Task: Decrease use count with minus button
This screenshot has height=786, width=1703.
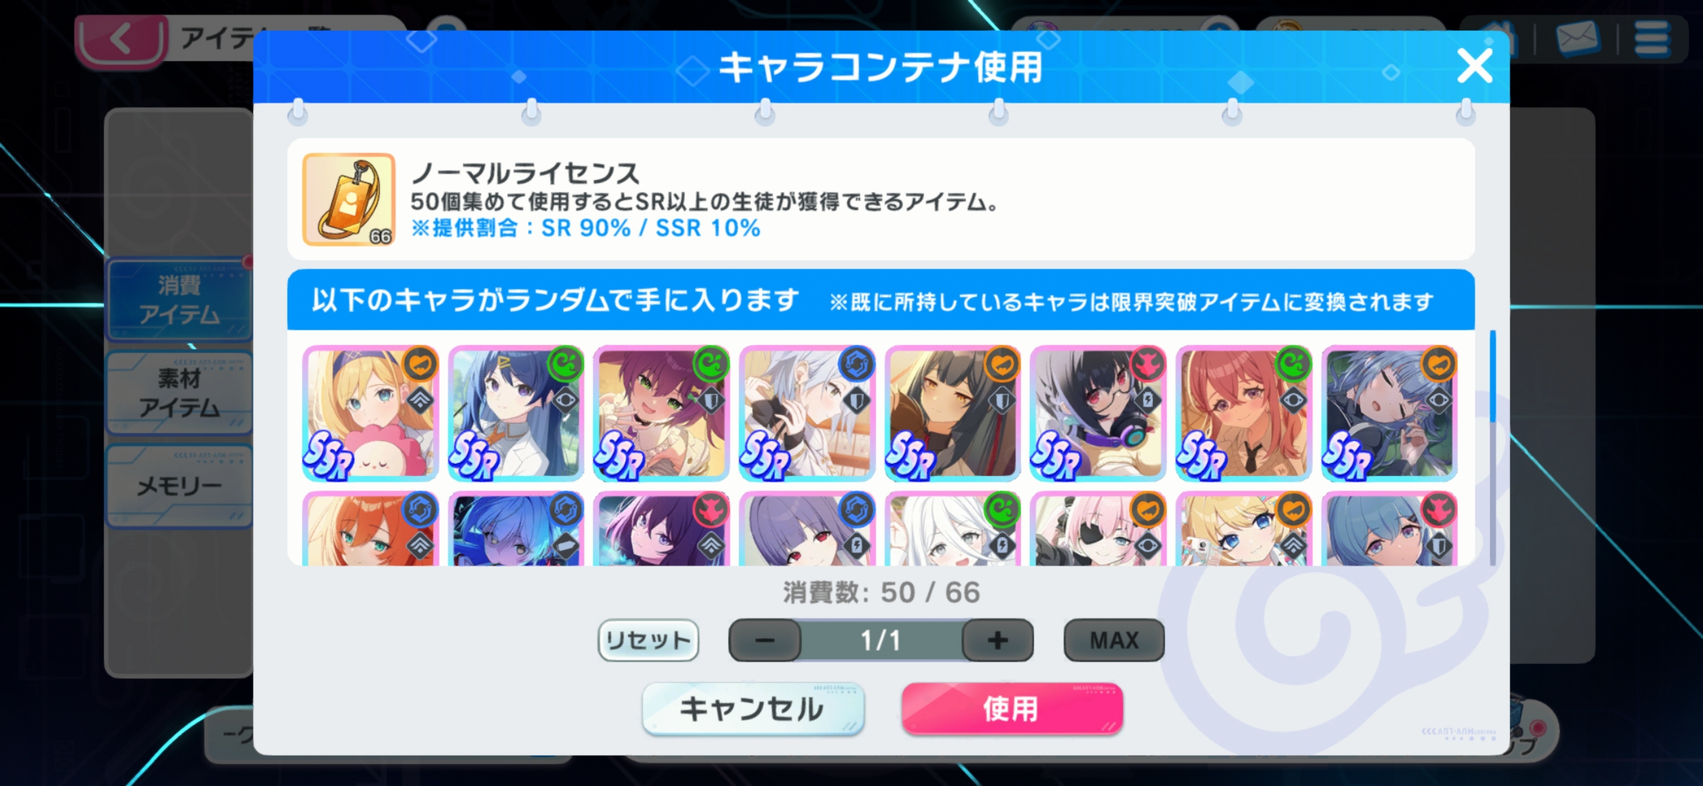Action: click(x=765, y=640)
